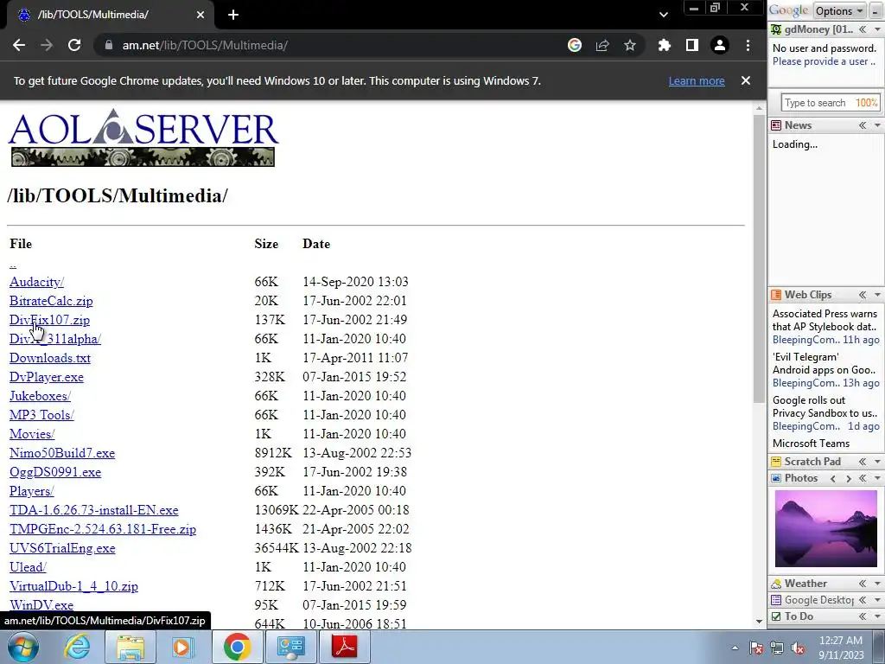Click the Web Clips gadget icon
The image size is (885, 664).
tap(777, 295)
